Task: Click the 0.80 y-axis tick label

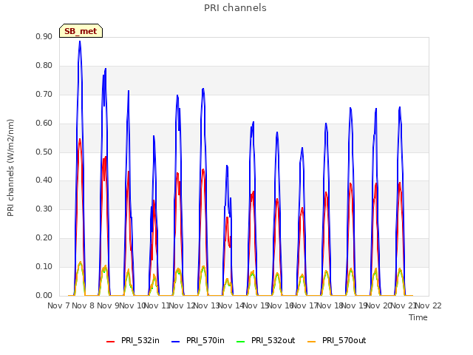Action: coord(44,65)
